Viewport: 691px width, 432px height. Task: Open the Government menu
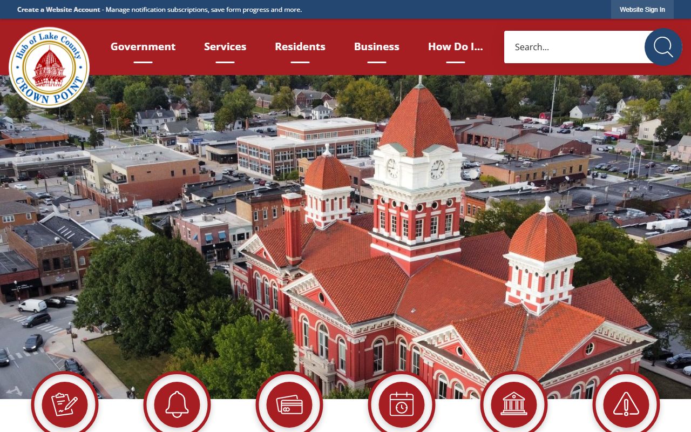point(143,47)
